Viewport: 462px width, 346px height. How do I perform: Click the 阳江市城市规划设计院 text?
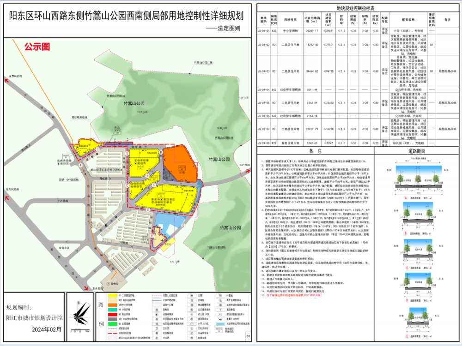pos(34,318)
